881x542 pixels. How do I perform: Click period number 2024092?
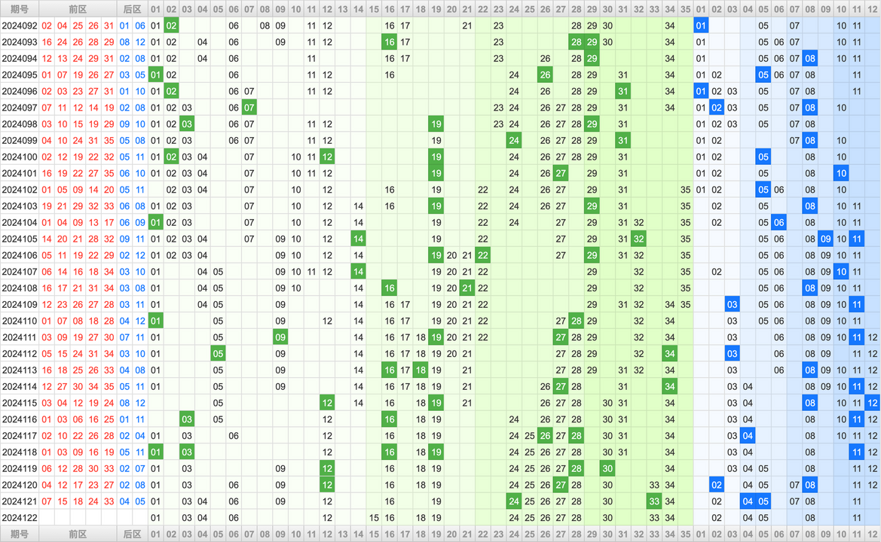coord(20,26)
